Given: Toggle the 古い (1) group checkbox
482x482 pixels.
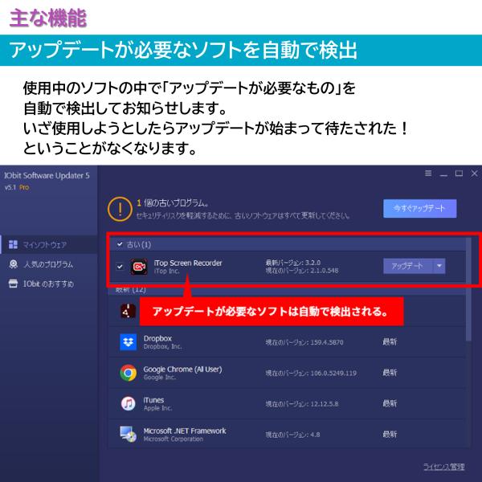Looking at the screenshot, I should pyautogui.click(x=120, y=244).
